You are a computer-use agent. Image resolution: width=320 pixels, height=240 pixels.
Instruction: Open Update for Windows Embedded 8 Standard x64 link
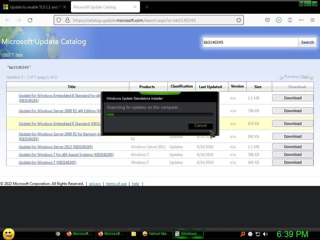(60, 98)
